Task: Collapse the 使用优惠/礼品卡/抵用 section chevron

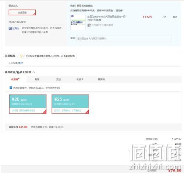Action: click(x=34, y=72)
